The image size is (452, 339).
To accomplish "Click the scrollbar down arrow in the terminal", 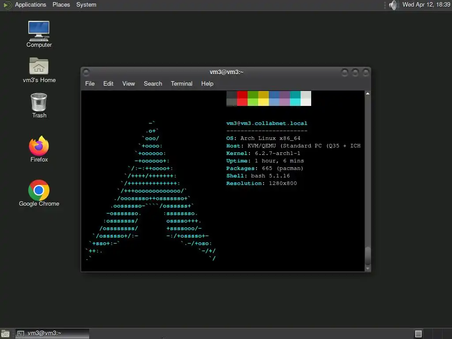I will [x=368, y=268].
